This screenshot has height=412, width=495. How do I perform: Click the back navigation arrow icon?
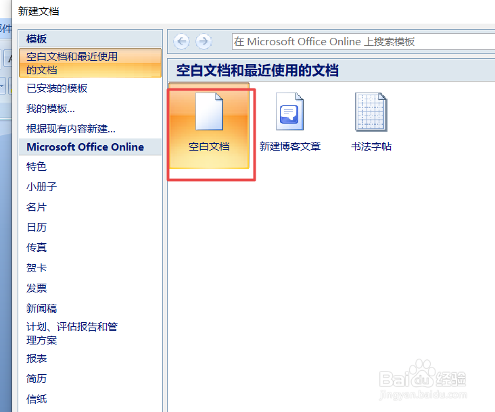181,41
